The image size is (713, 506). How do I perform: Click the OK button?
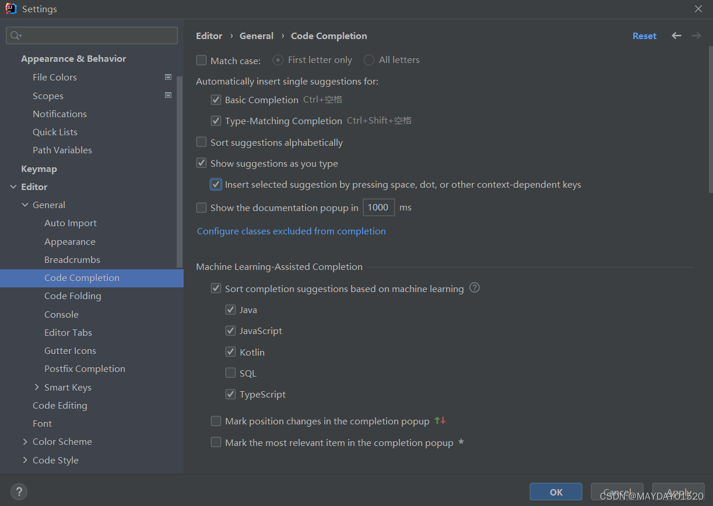[x=556, y=492]
